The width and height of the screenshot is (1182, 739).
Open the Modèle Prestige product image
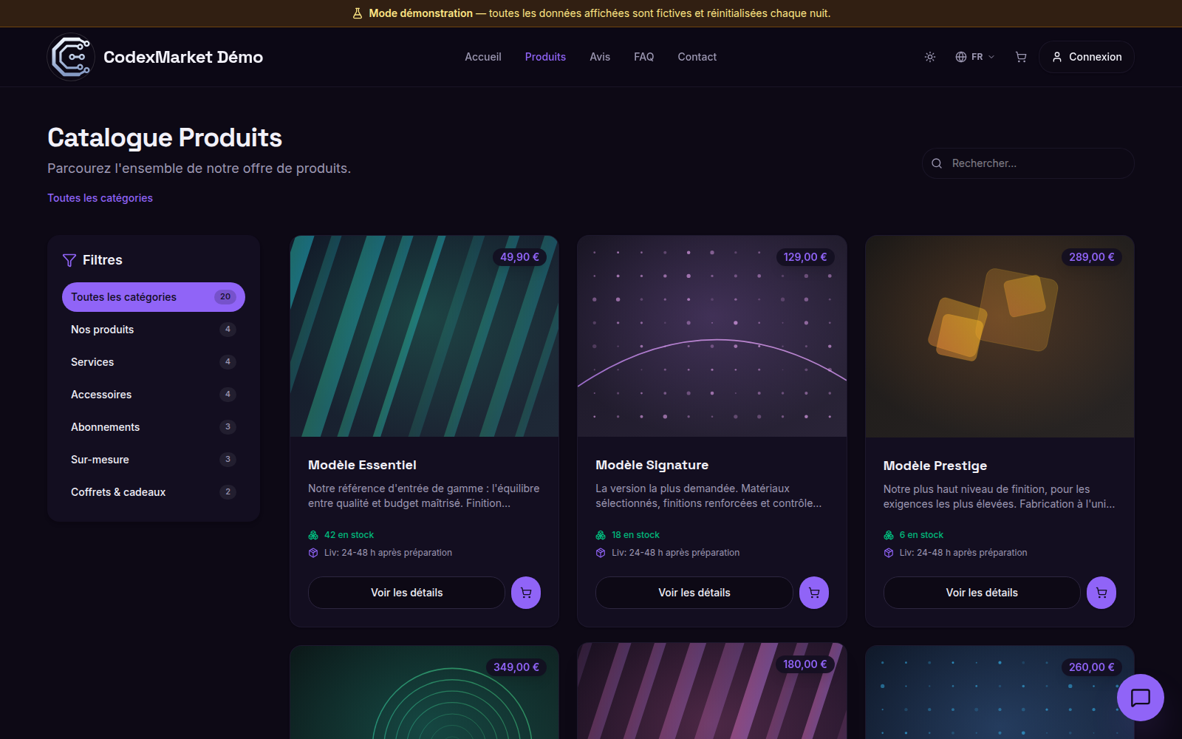(x=1000, y=336)
